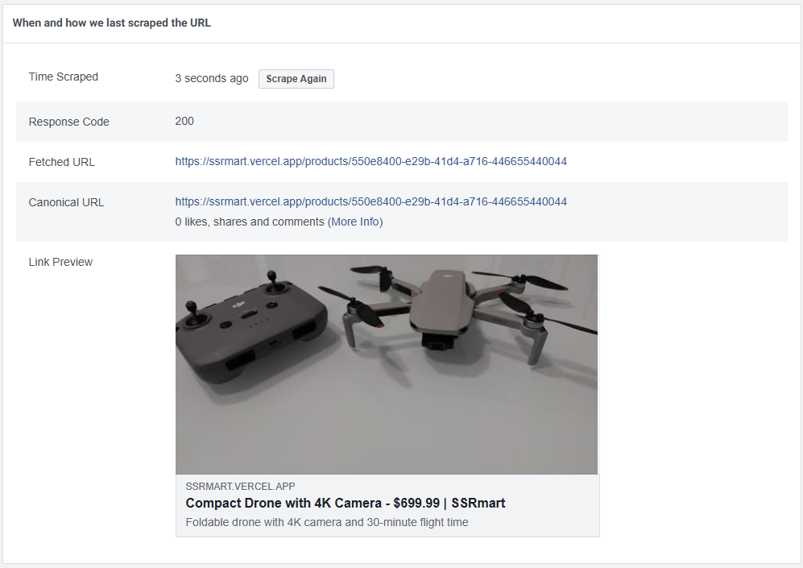
Task: Click the Scrape Again button
Action: 296,79
